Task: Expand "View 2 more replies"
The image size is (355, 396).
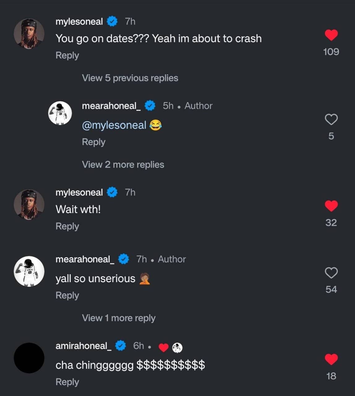Action: pos(123,165)
